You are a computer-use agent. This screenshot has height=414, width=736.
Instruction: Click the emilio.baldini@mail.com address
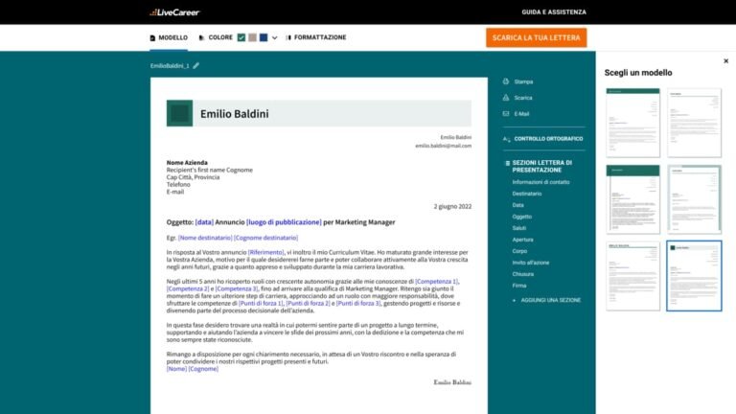(443, 146)
